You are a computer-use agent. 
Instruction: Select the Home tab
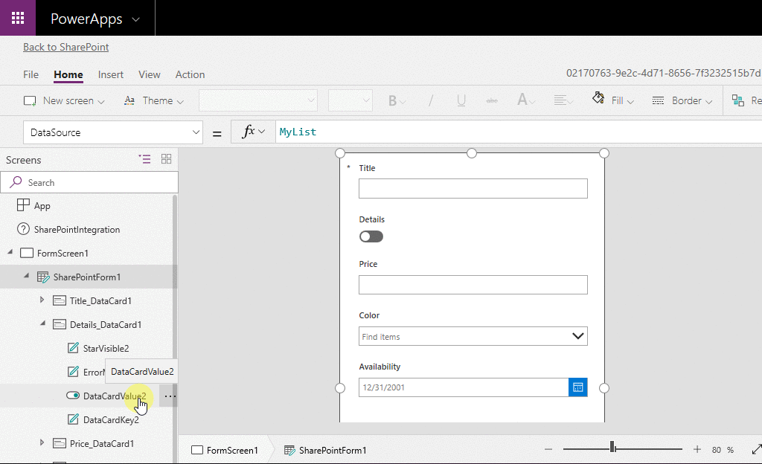pos(68,75)
